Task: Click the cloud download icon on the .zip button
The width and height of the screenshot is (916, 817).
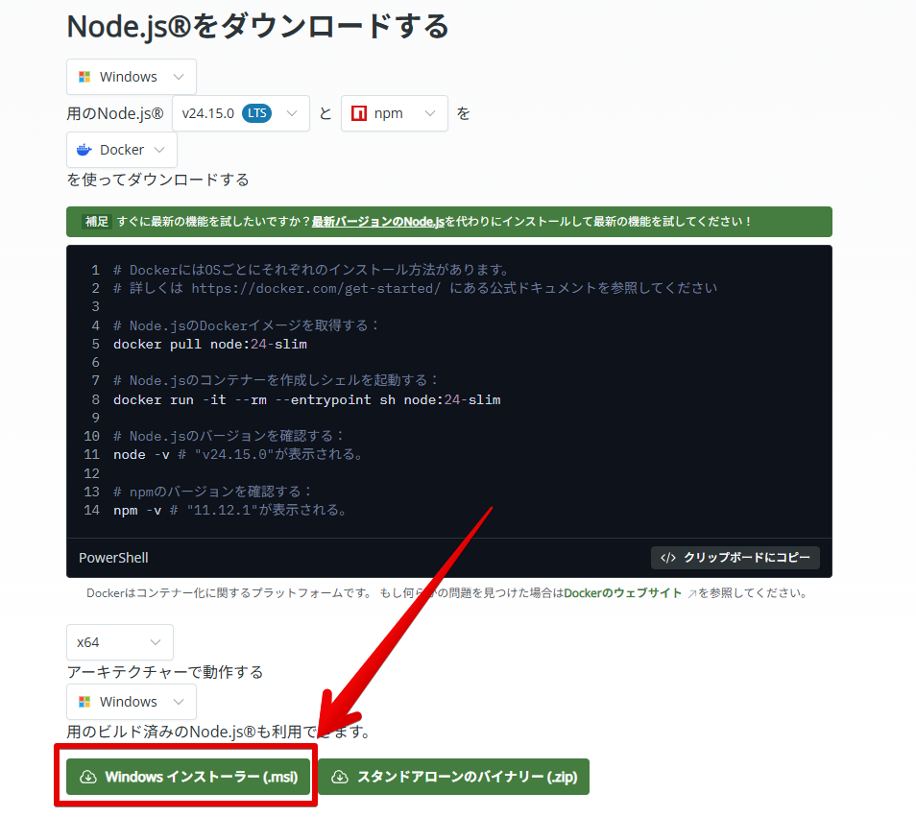Action: tap(340, 777)
